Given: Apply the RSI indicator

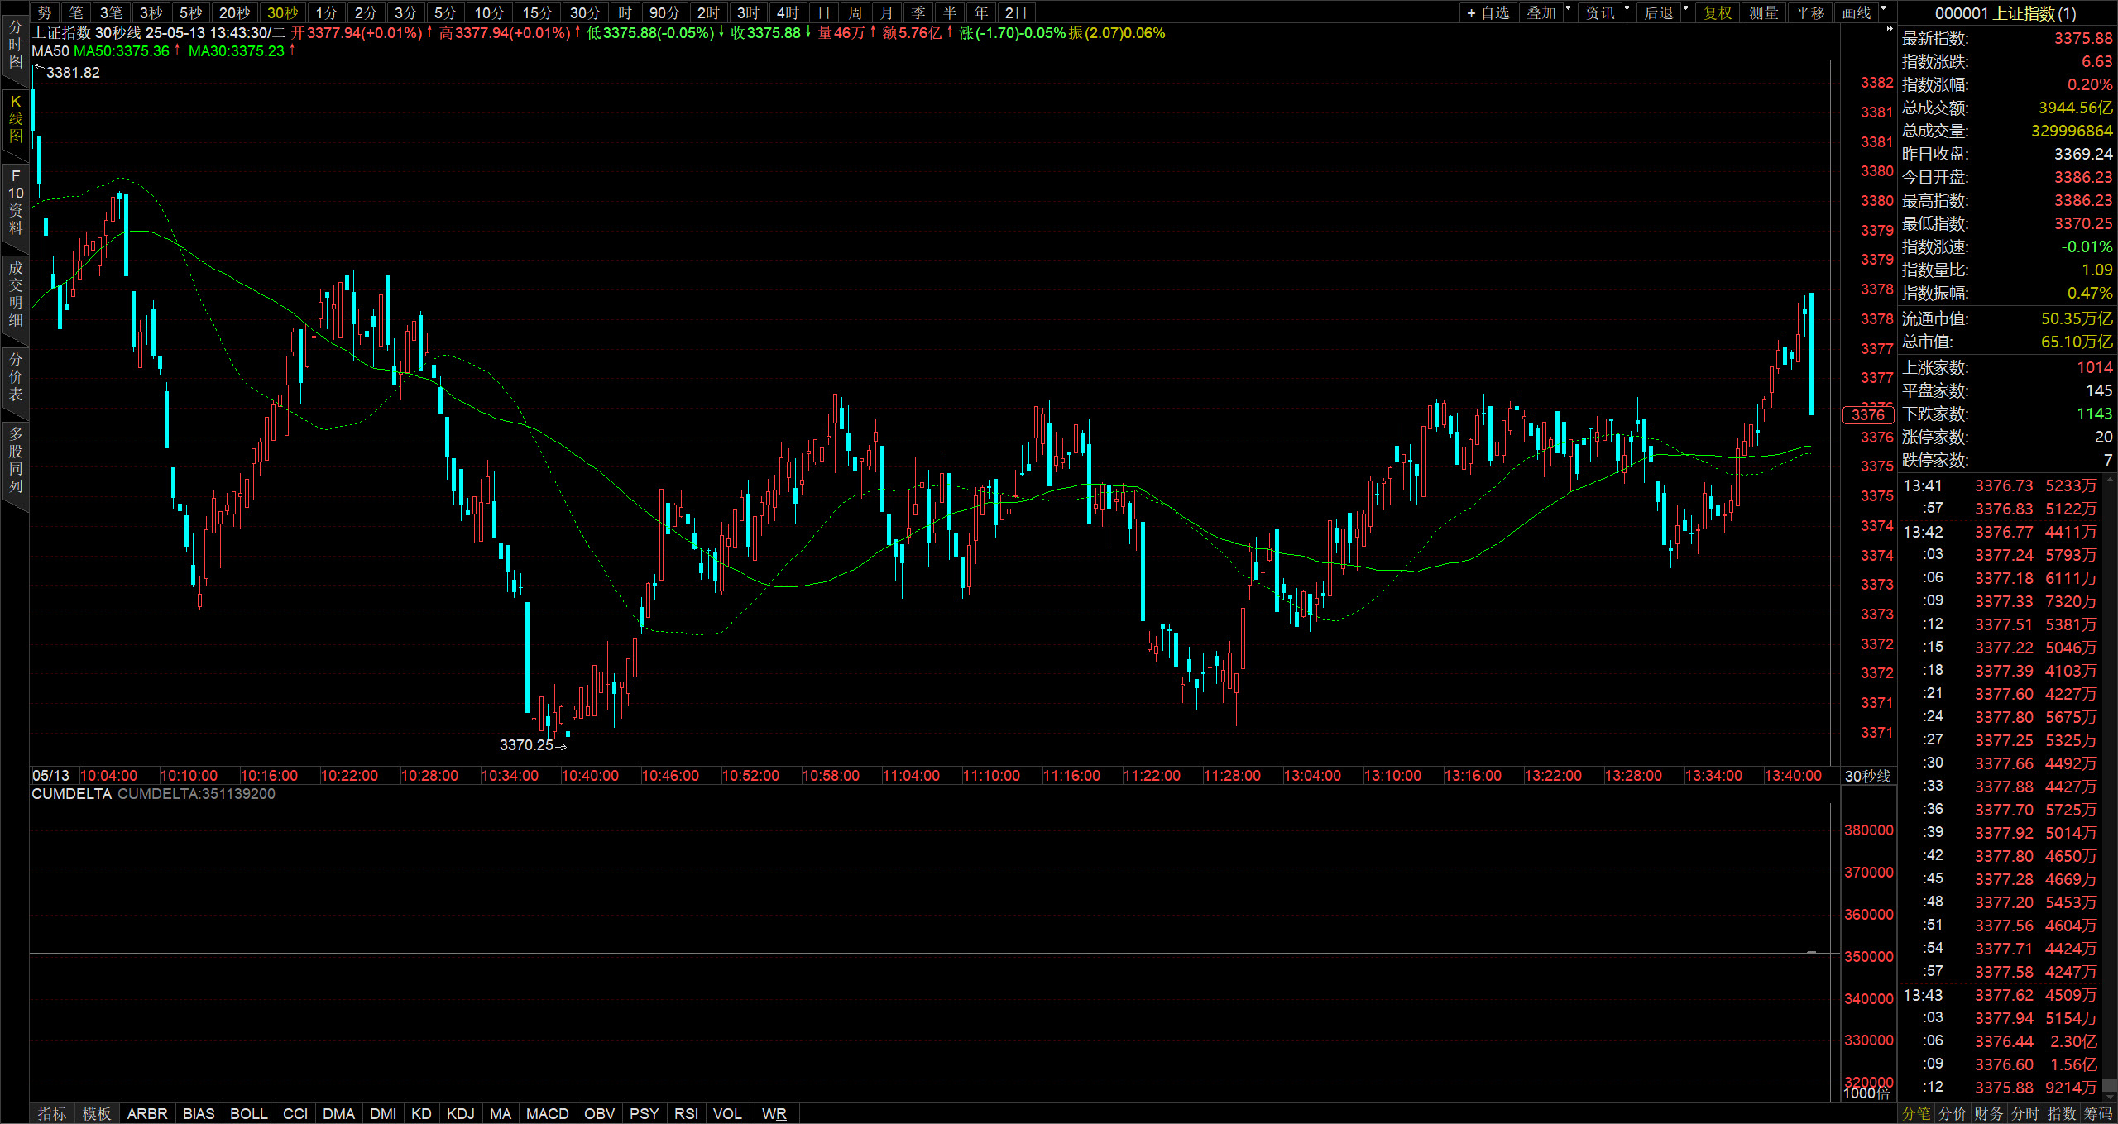Looking at the screenshot, I should (686, 1113).
